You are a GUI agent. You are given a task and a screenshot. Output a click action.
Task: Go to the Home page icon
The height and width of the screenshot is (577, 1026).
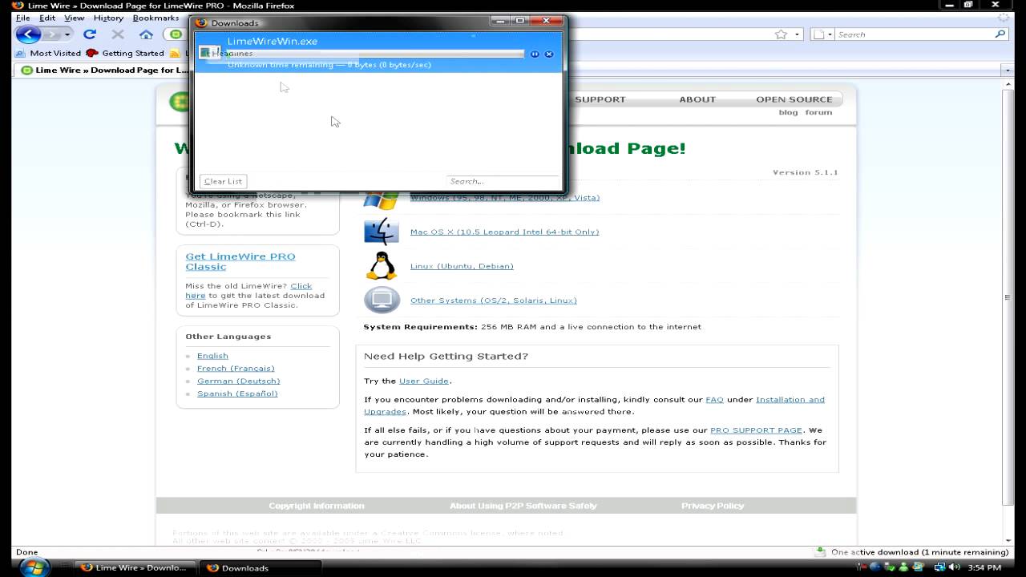146,34
